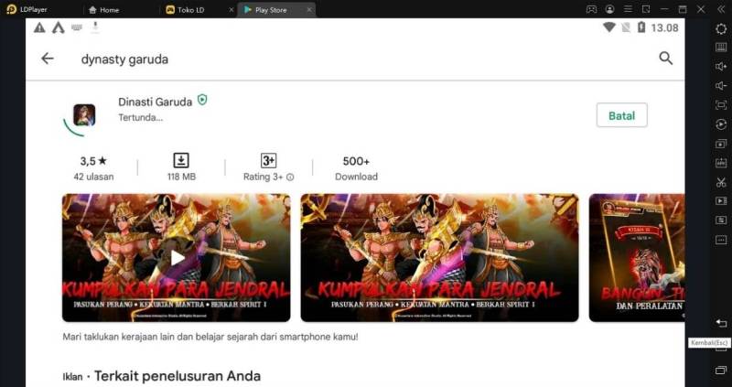Decrease volume with sidebar speaker minus icon
The image size is (732, 387).
(721, 85)
